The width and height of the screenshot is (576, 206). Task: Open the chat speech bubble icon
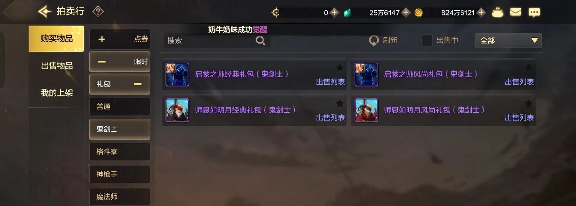(534, 13)
